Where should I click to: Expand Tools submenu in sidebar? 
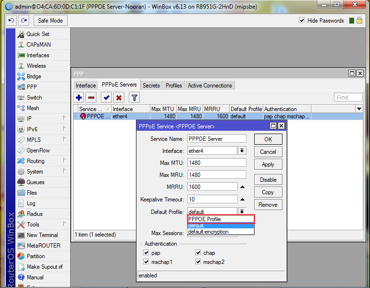click(x=64, y=224)
